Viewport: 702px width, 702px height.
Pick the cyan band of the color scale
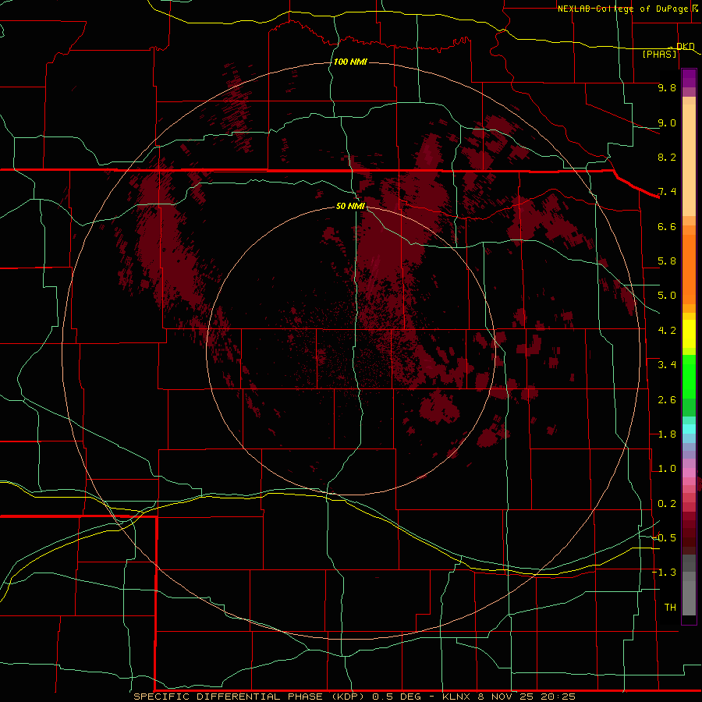tap(689, 428)
